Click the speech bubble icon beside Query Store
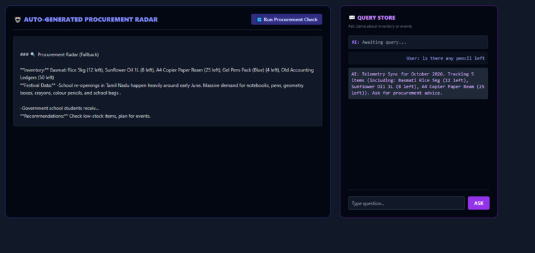This screenshot has width=535, height=253. pos(352,18)
